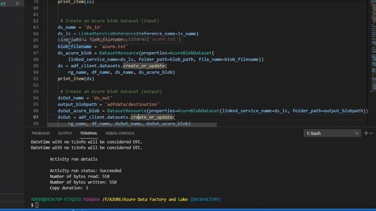Open the '1: bash' terminal selector dropdown
This screenshot has width=376, height=211.
332,133
